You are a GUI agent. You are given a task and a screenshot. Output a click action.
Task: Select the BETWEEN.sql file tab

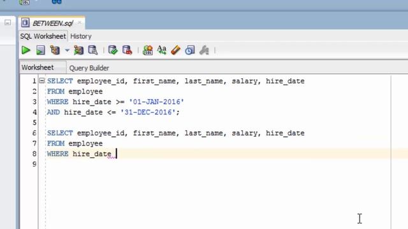(52, 24)
